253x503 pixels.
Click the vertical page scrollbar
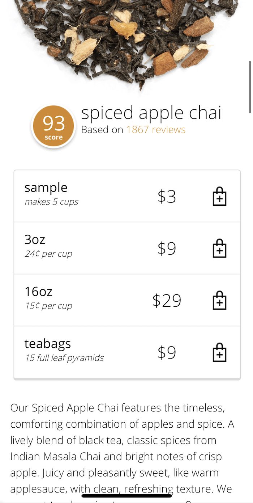[249, 87]
